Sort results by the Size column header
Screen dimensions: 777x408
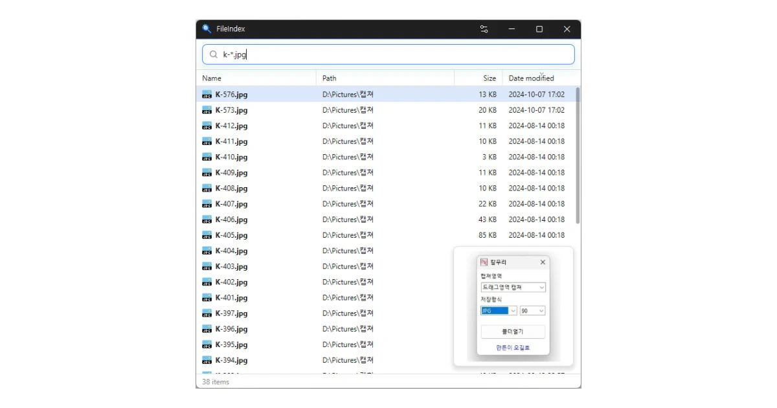(x=479, y=78)
